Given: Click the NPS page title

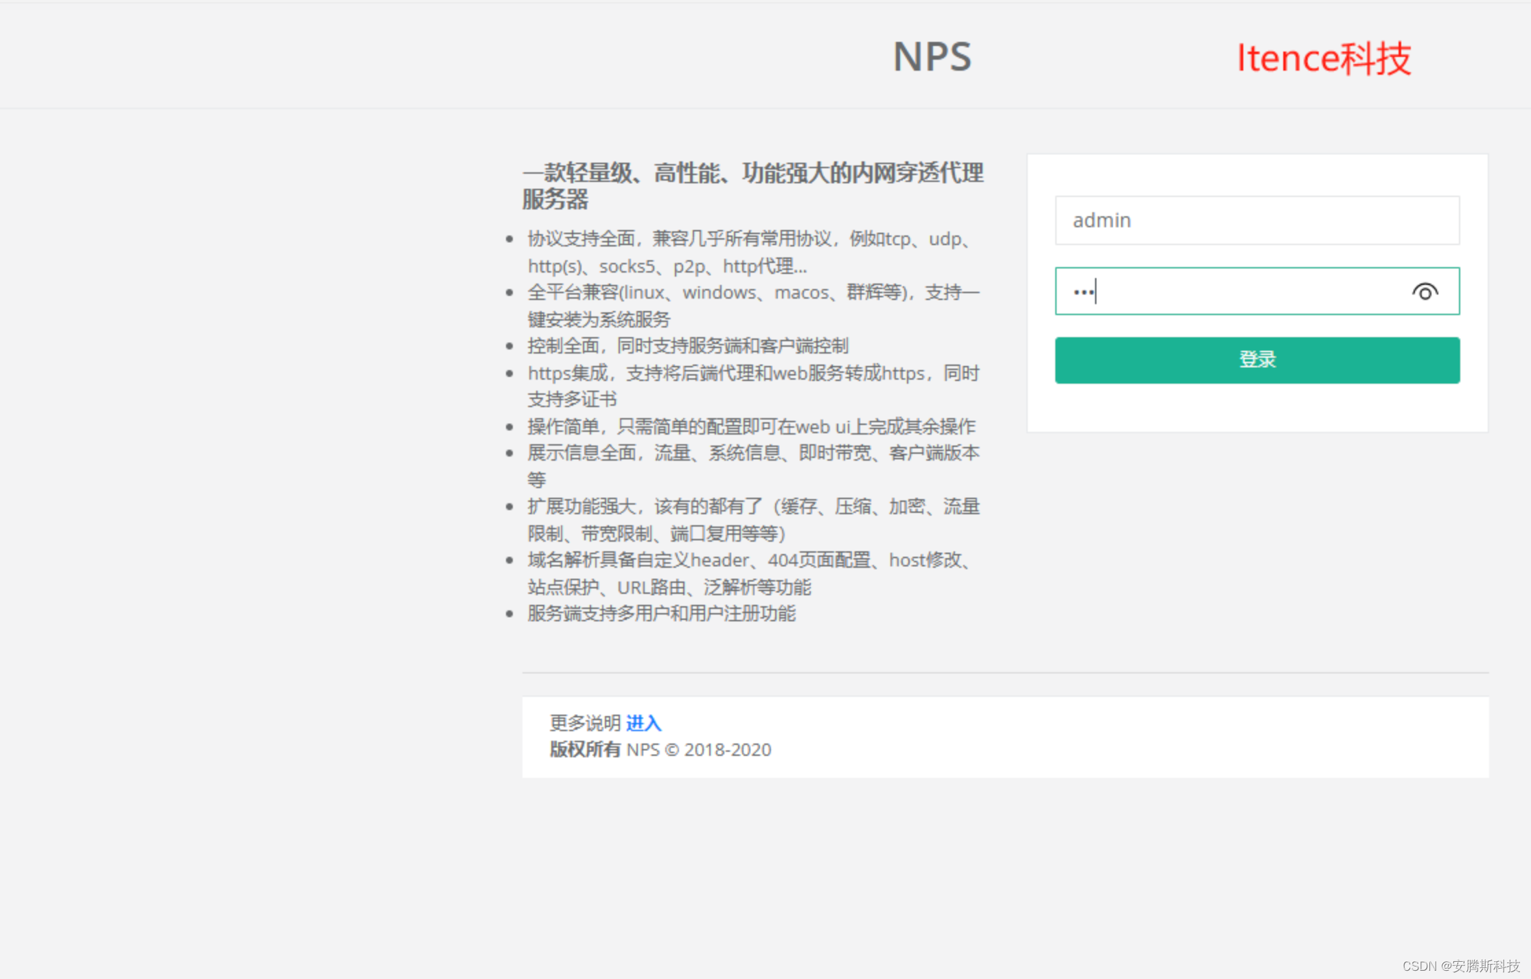Looking at the screenshot, I should pos(932,56).
